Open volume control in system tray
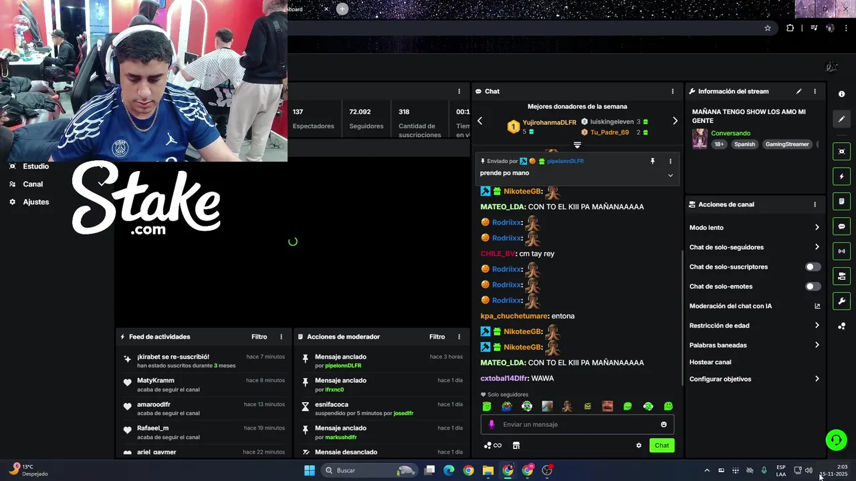The width and height of the screenshot is (856, 481). 809,470
